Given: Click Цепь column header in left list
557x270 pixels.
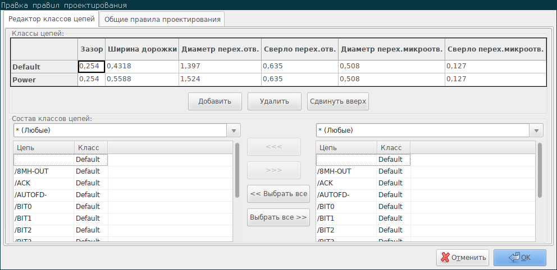Looking at the screenshot, I should tap(44, 148).
